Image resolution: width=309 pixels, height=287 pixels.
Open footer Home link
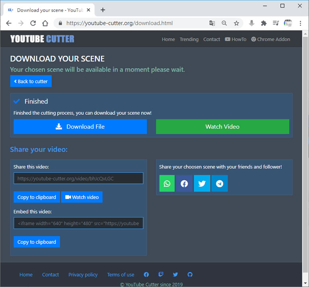[x=26, y=274]
